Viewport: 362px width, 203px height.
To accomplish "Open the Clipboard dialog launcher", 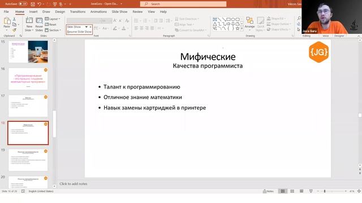I will pyautogui.click(x=21, y=36).
